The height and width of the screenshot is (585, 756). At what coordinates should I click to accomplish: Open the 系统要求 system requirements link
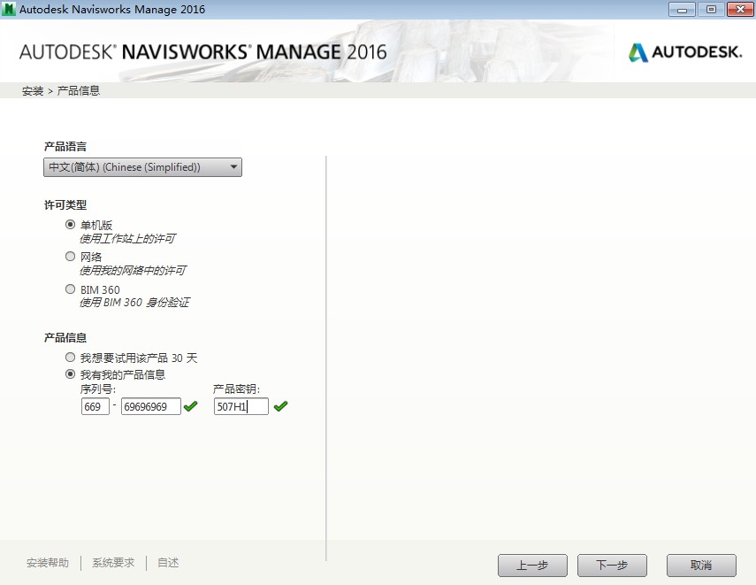click(113, 563)
